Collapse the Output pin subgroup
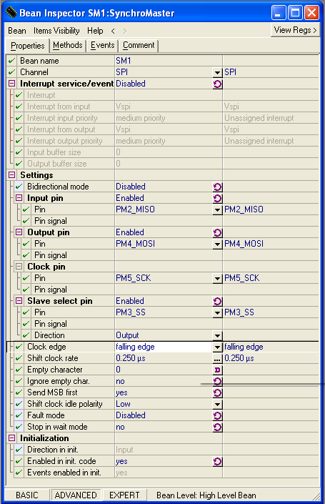 (x=19, y=232)
